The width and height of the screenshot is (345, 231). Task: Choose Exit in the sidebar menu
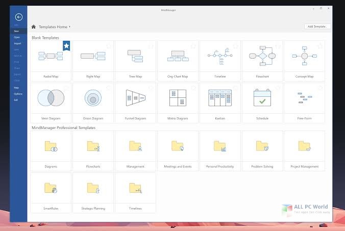point(16,100)
